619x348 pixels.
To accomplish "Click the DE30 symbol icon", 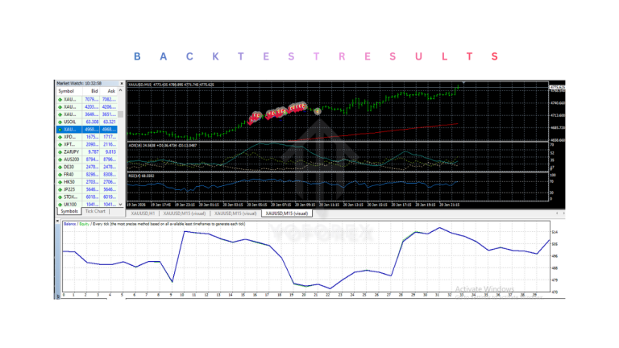I will [x=59, y=167].
